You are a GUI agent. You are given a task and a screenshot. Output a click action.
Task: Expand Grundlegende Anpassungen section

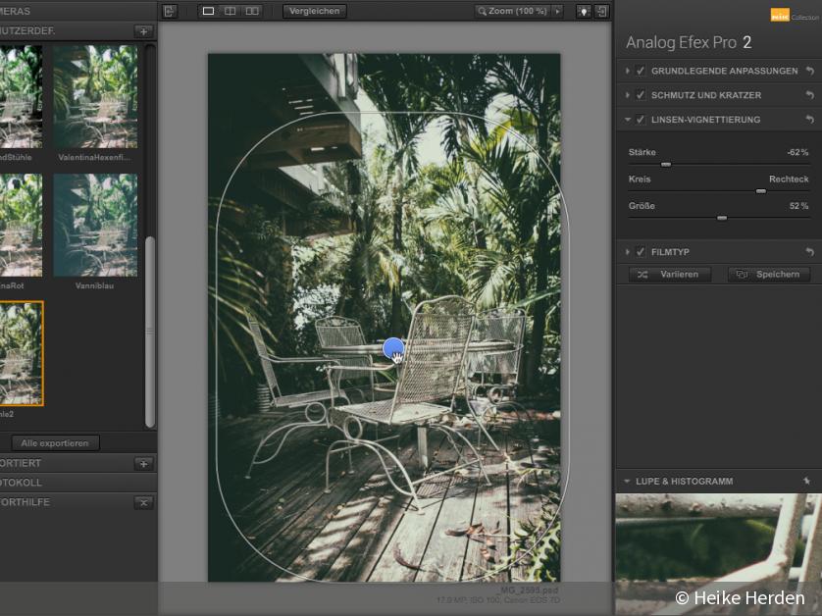(627, 71)
